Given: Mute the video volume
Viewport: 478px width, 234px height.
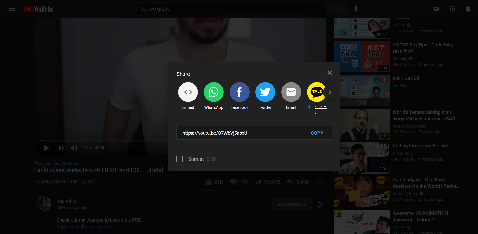Looking at the screenshot, I should tap(74, 148).
